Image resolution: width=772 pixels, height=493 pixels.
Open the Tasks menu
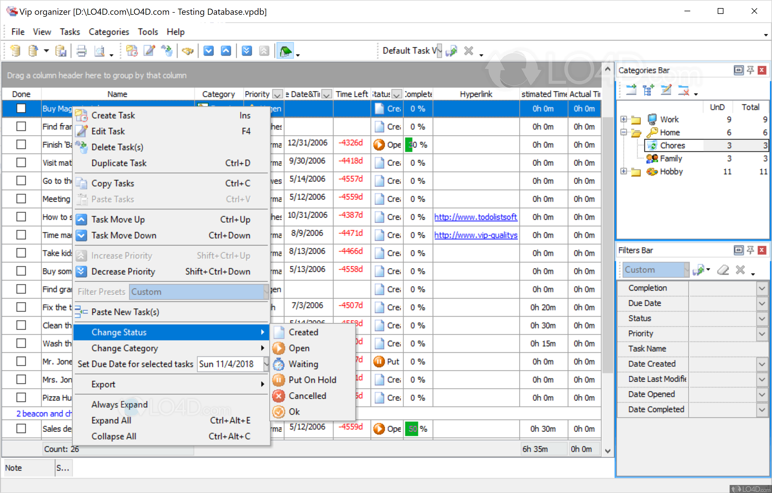pyautogui.click(x=70, y=32)
